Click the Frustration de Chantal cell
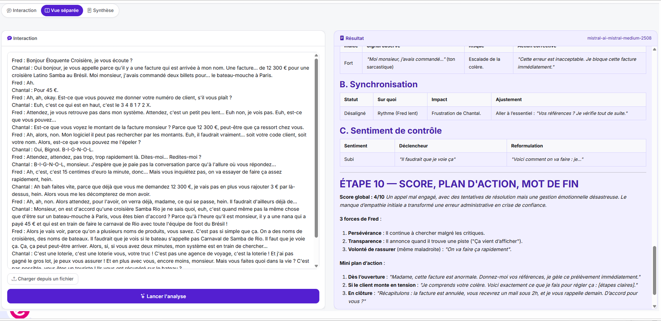The image size is (661, 321). (459, 113)
